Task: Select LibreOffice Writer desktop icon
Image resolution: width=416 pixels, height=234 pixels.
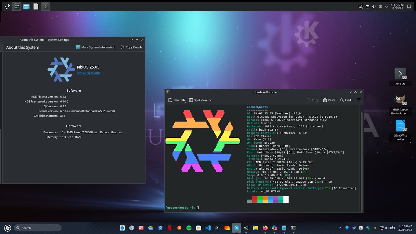Action: (400, 130)
